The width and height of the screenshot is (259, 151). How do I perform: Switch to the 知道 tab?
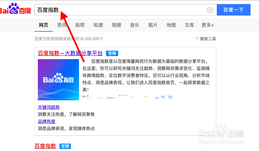pos(98,25)
